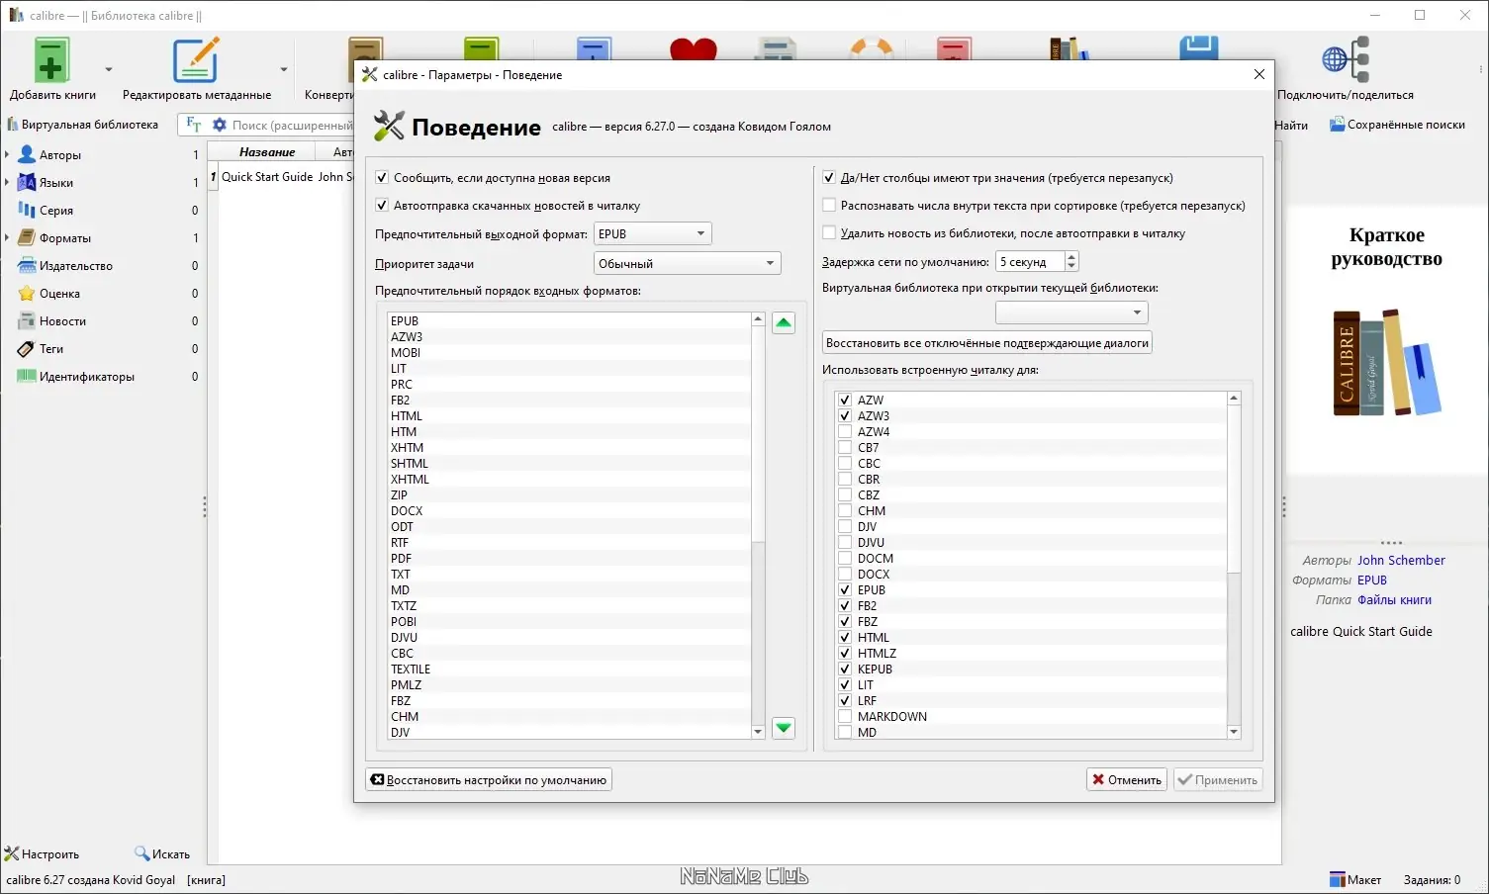The width and height of the screenshot is (1489, 894).
Task: Enable recognize numbers in text sorting
Action: coord(829,206)
